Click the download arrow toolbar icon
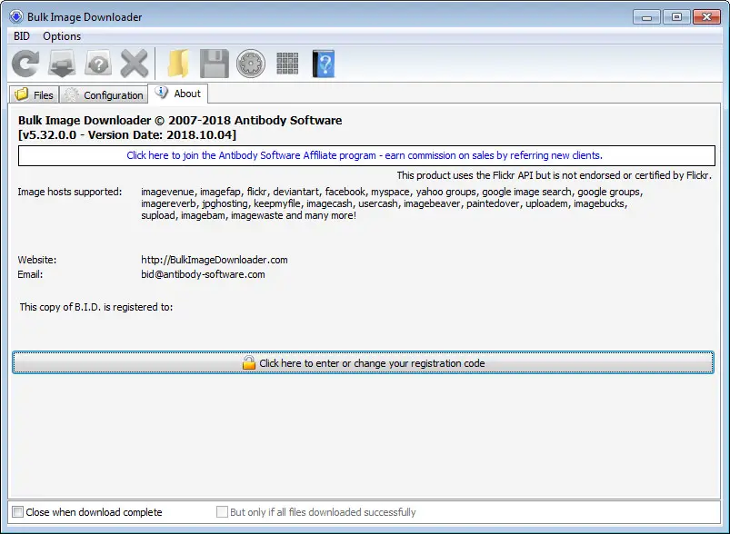730x534 pixels. (62, 64)
